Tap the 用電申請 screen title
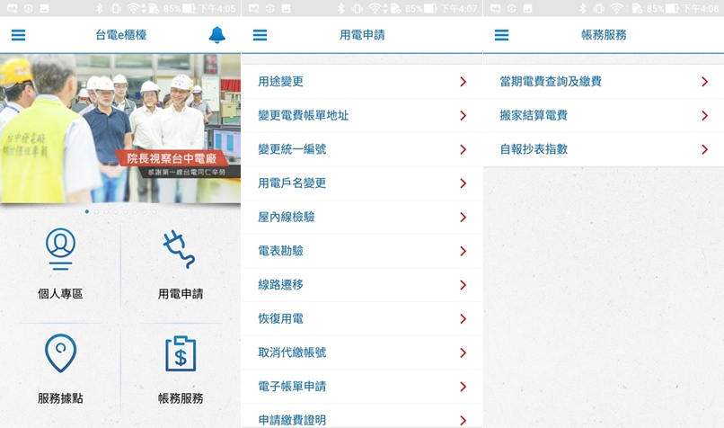 362,35
